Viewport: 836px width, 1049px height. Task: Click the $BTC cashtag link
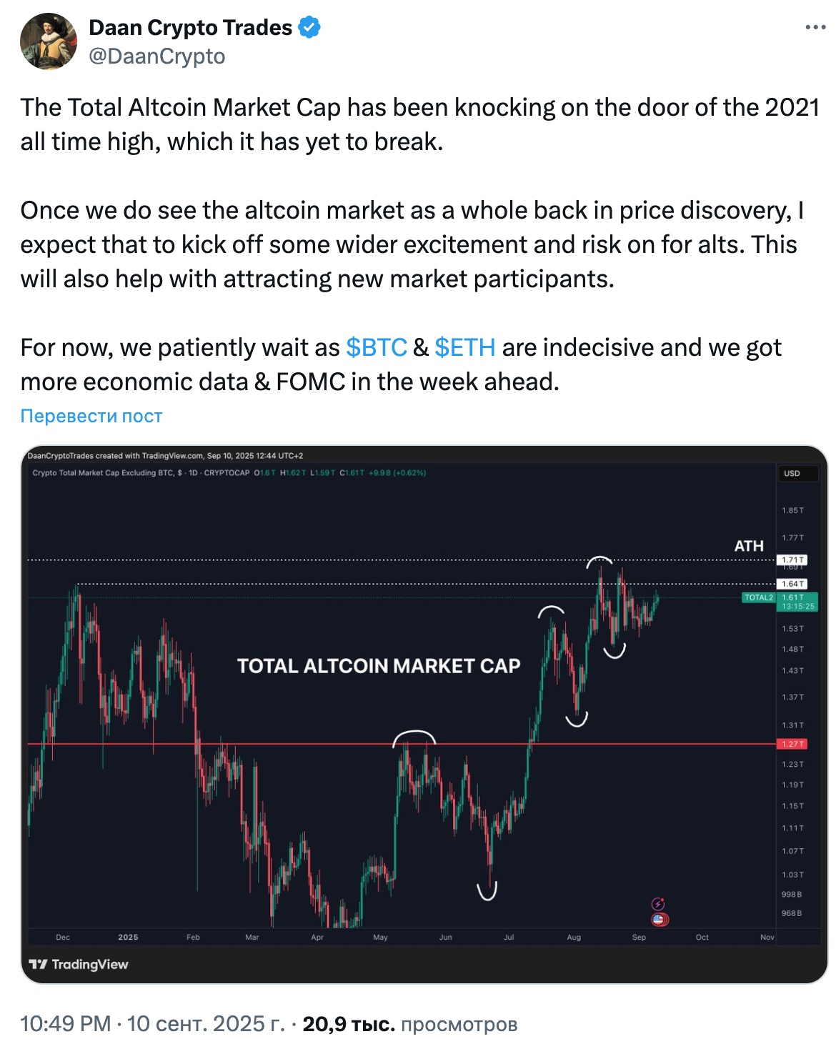(377, 347)
